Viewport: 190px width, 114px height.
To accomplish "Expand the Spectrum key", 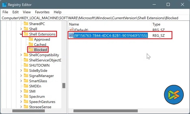I will click(x=21, y=96).
